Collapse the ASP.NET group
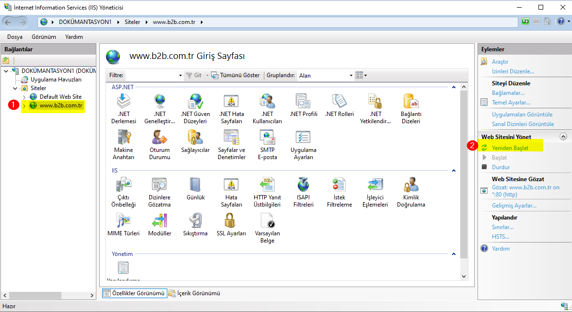Screen dimensions: 572x312 click(454, 88)
